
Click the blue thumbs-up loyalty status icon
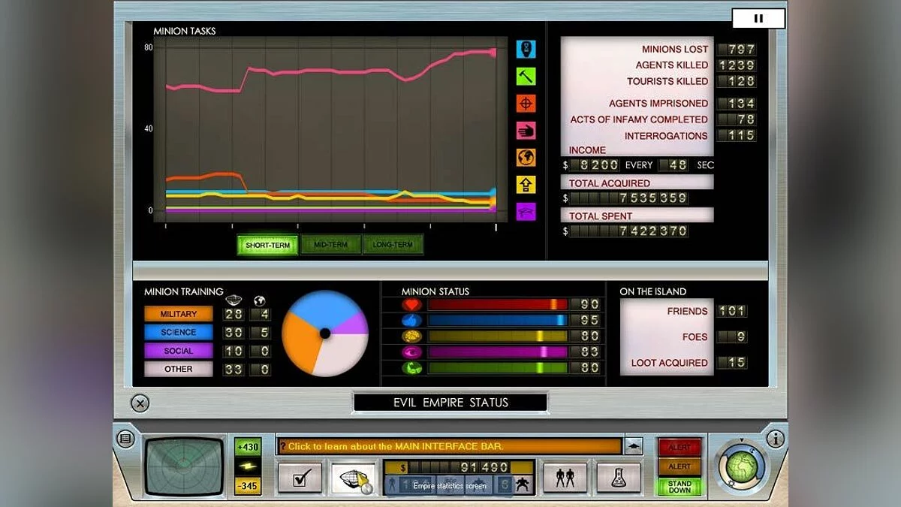[412, 321]
